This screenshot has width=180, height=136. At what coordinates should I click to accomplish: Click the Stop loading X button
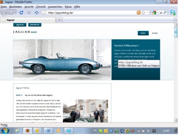[x=29, y=13]
